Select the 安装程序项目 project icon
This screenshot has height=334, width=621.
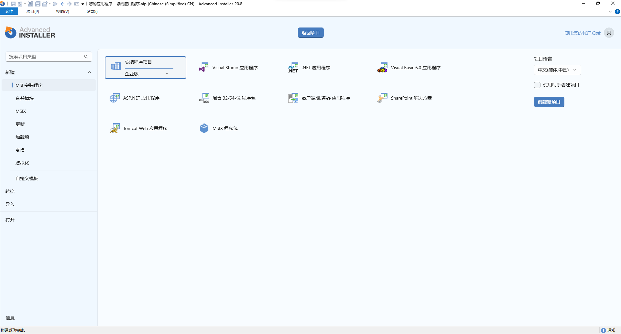[116, 66]
